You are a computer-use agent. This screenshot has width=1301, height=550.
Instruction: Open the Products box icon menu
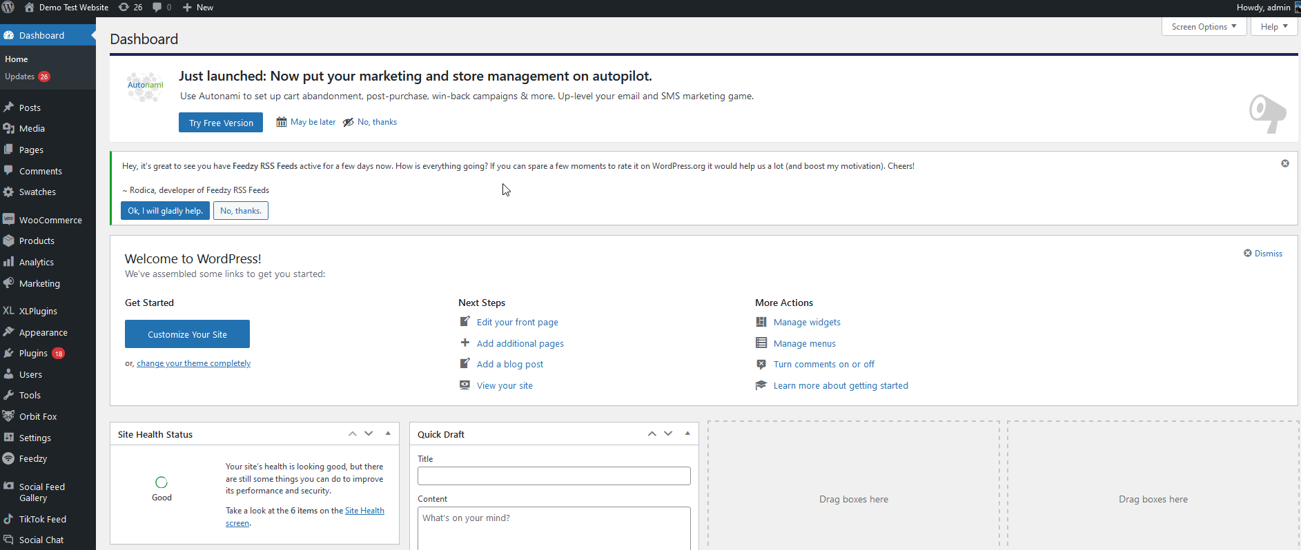(8, 241)
